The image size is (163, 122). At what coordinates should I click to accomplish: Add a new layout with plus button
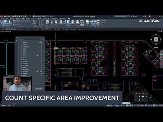[13, 105]
